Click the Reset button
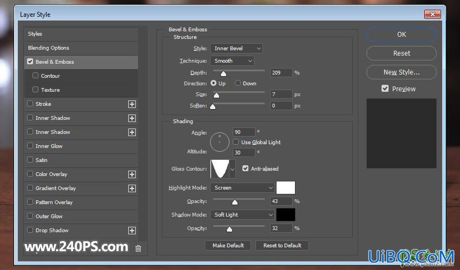This screenshot has height=270, width=460. (402, 53)
